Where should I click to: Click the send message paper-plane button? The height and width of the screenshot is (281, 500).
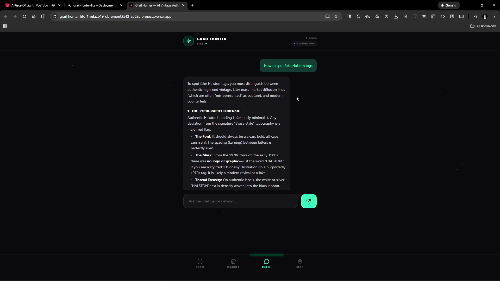pos(309,201)
